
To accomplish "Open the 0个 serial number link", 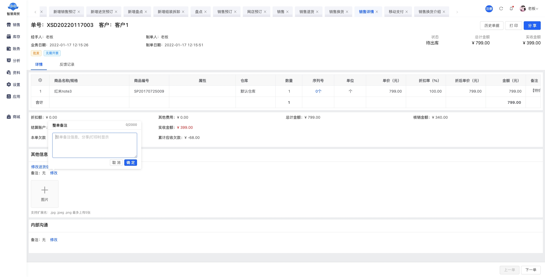I will [318, 91].
